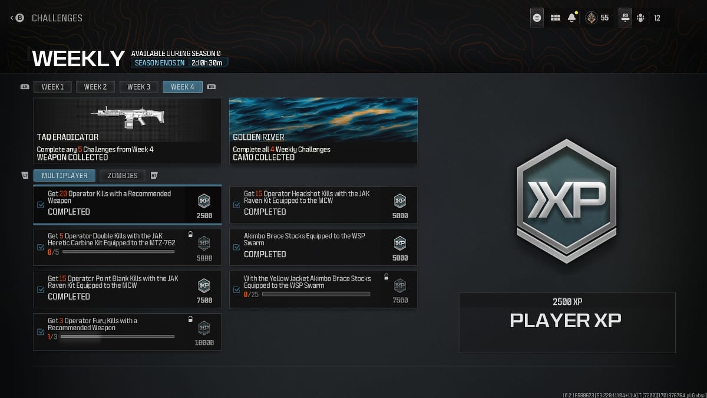Open the options menu icon in top bar

(x=537, y=18)
